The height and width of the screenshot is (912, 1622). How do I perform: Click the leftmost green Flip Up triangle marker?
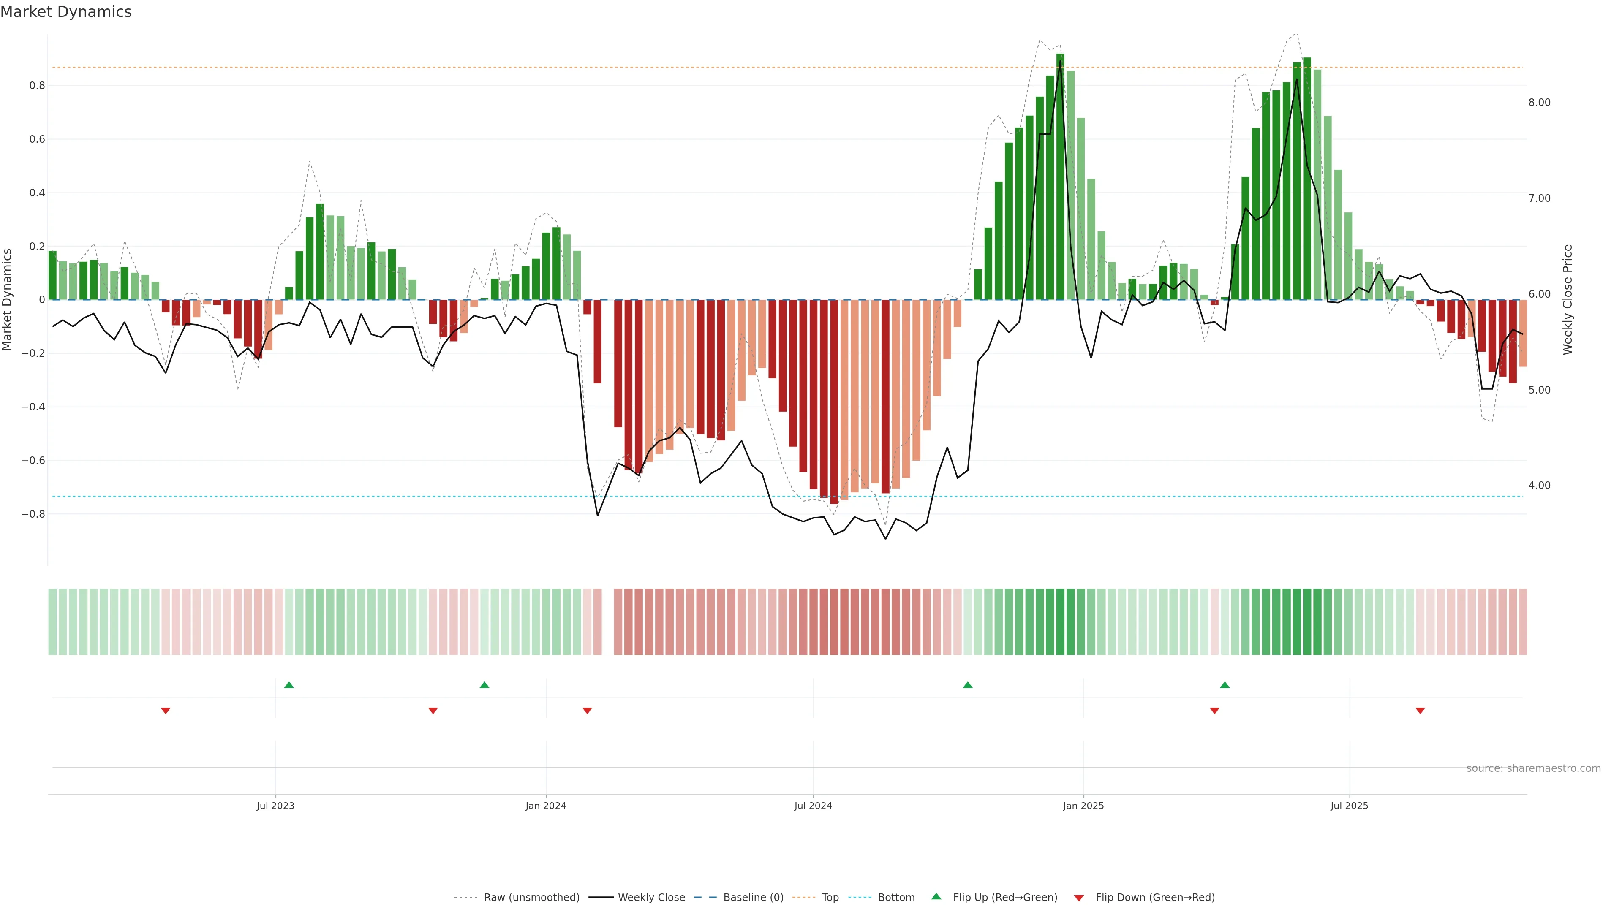click(289, 685)
